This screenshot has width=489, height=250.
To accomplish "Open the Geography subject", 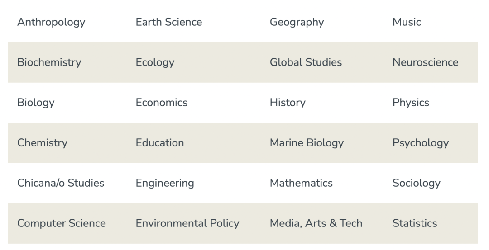I will [297, 23].
